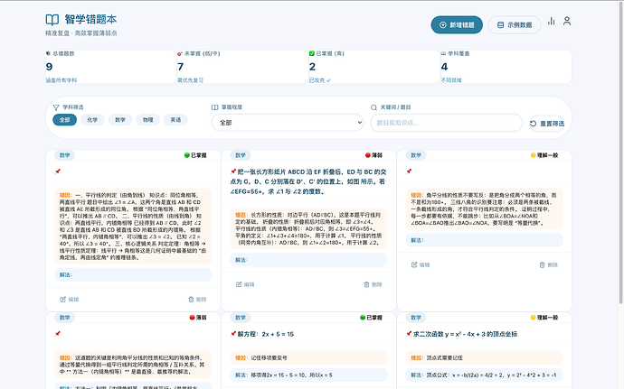624x389 pixels.
Task: Open the statistics bar chart icon
Action: (552, 21)
